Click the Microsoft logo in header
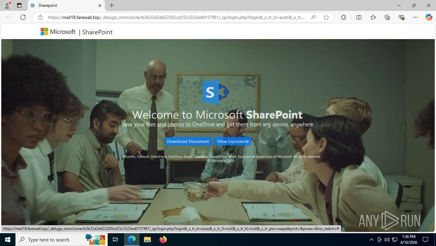Screen dimensions: 436x246 58,32
